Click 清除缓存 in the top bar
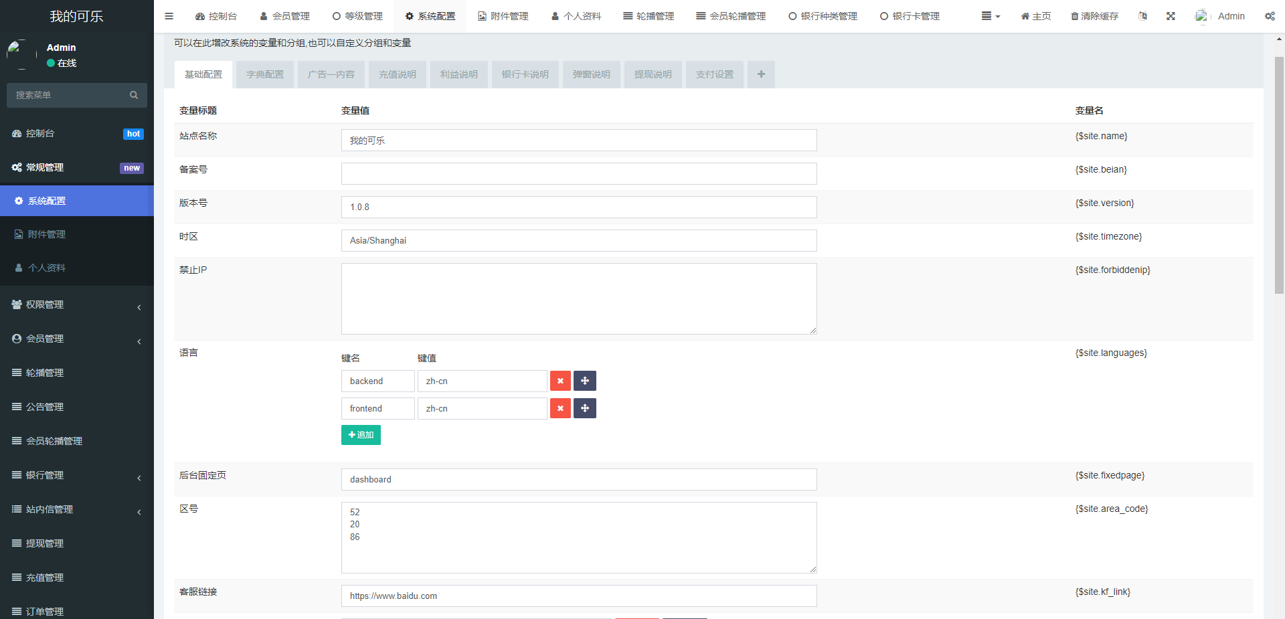The width and height of the screenshot is (1285, 619). click(x=1094, y=16)
